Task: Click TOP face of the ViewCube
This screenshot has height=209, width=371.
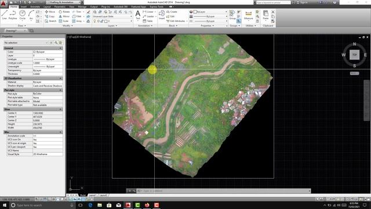Action: pos(354,55)
